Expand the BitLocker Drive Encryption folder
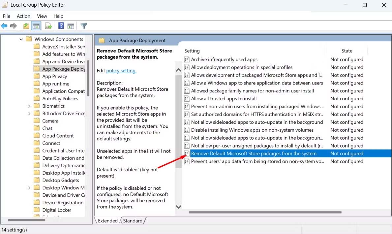Image resolution: width=392 pixels, height=234 pixels. 29,114
